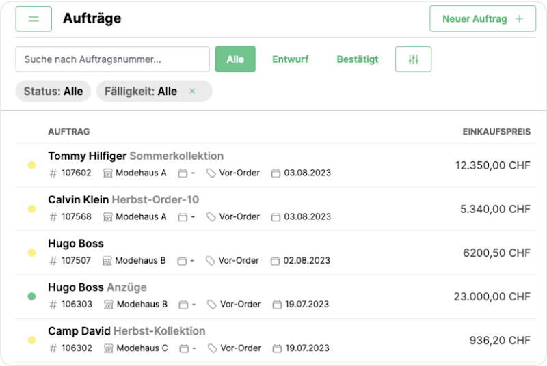Click the tag icon in Camp David row
This screenshot has height=366, width=547.
click(213, 348)
